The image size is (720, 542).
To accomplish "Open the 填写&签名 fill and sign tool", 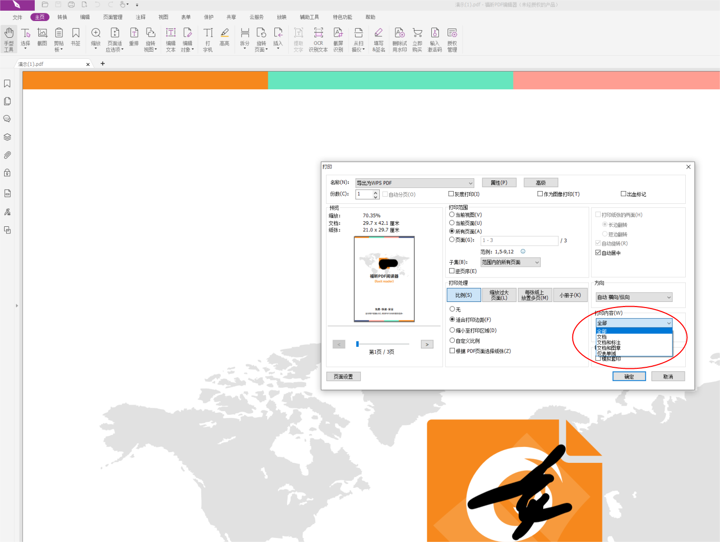I will coord(378,39).
